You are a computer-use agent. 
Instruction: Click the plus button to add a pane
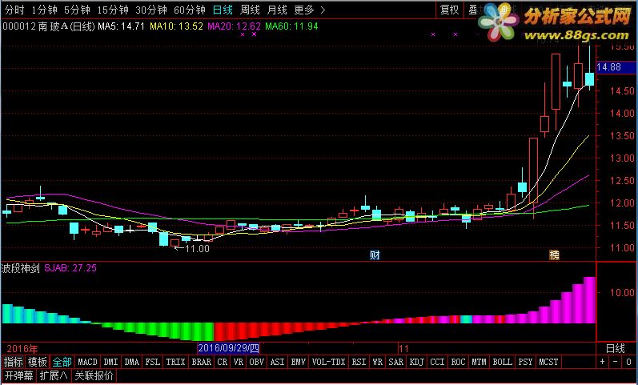click(x=602, y=362)
